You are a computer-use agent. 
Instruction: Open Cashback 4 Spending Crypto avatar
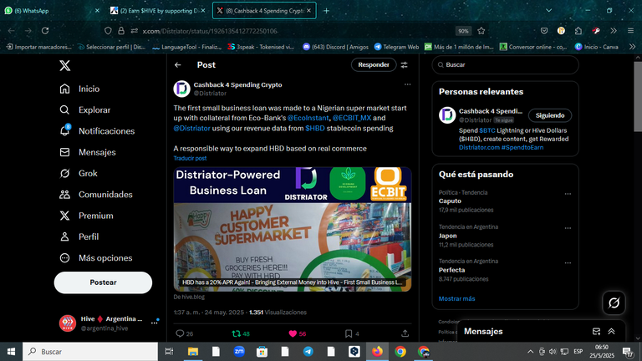[x=181, y=89]
